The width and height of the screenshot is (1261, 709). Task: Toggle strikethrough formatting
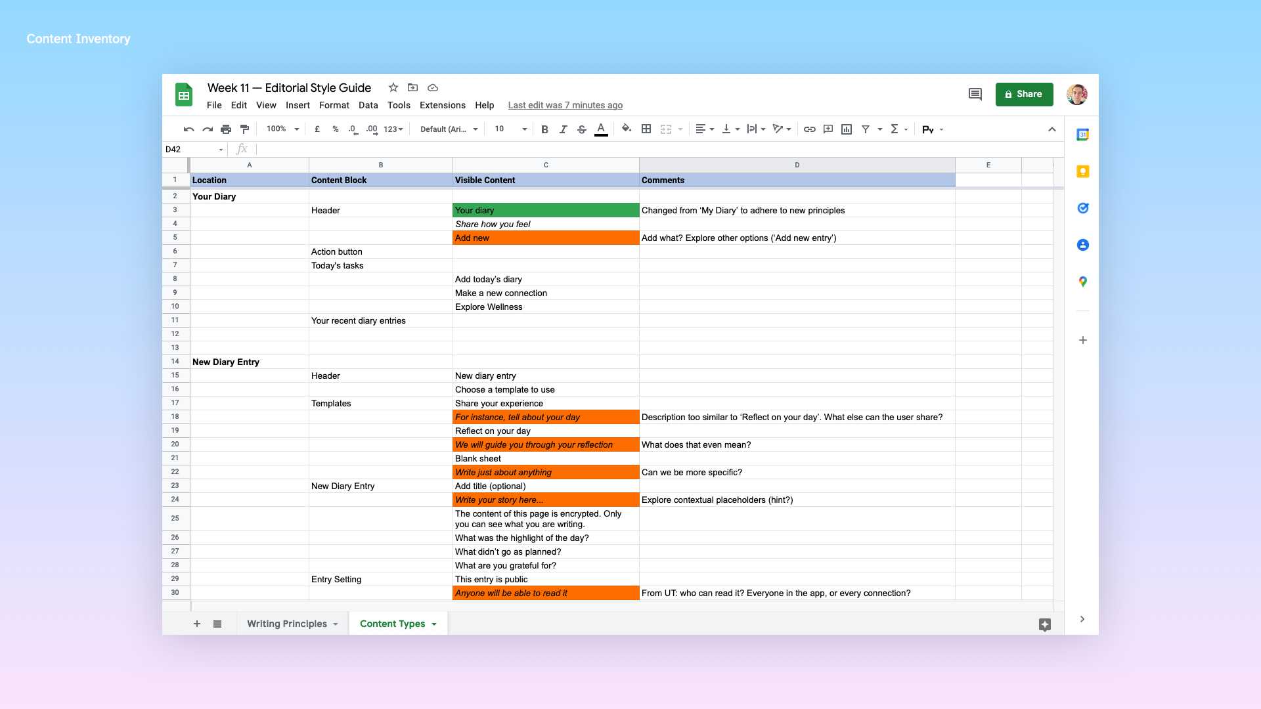tap(581, 129)
